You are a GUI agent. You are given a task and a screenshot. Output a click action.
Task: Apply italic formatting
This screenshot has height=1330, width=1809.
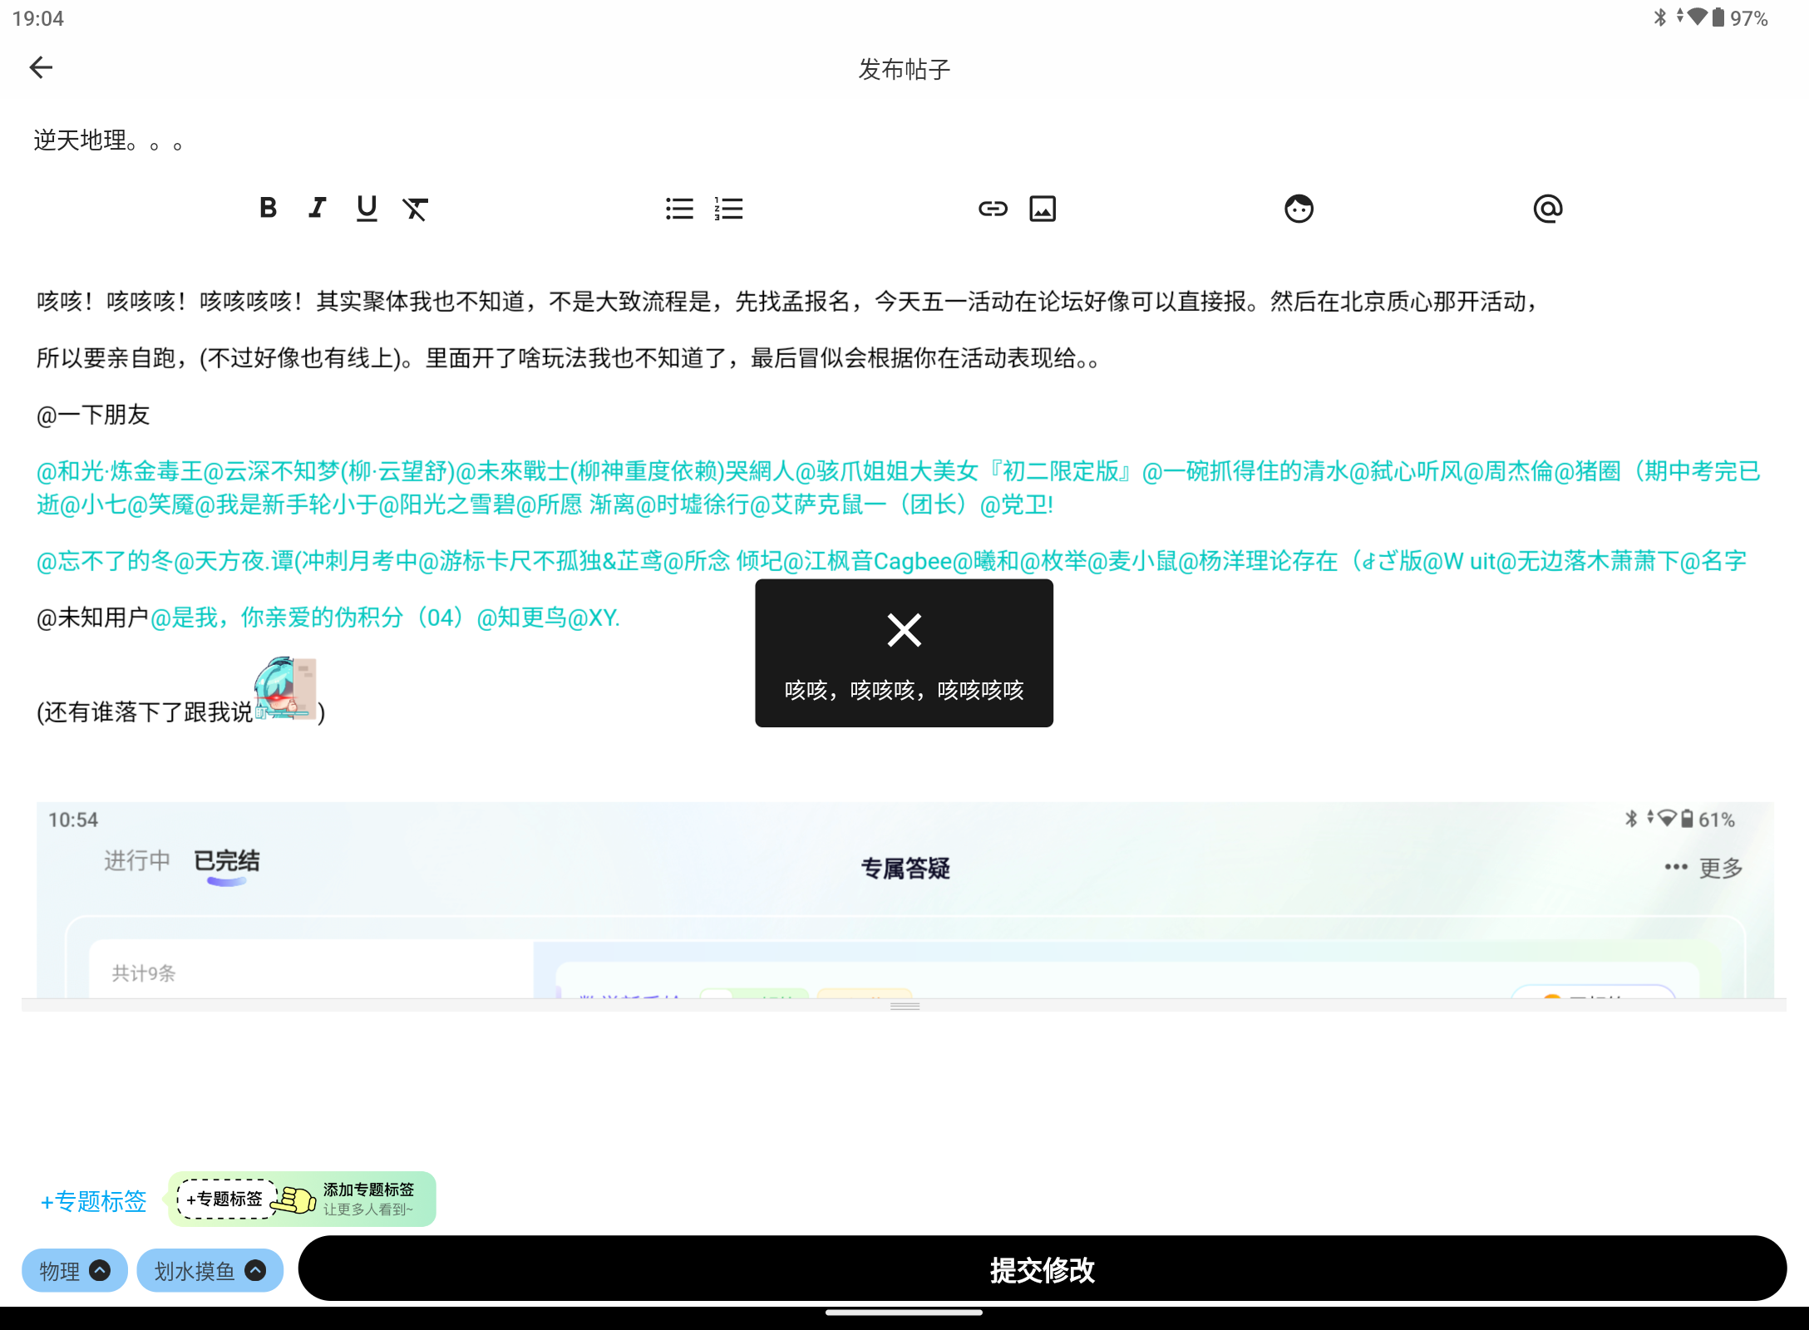pyautogui.click(x=317, y=209)
